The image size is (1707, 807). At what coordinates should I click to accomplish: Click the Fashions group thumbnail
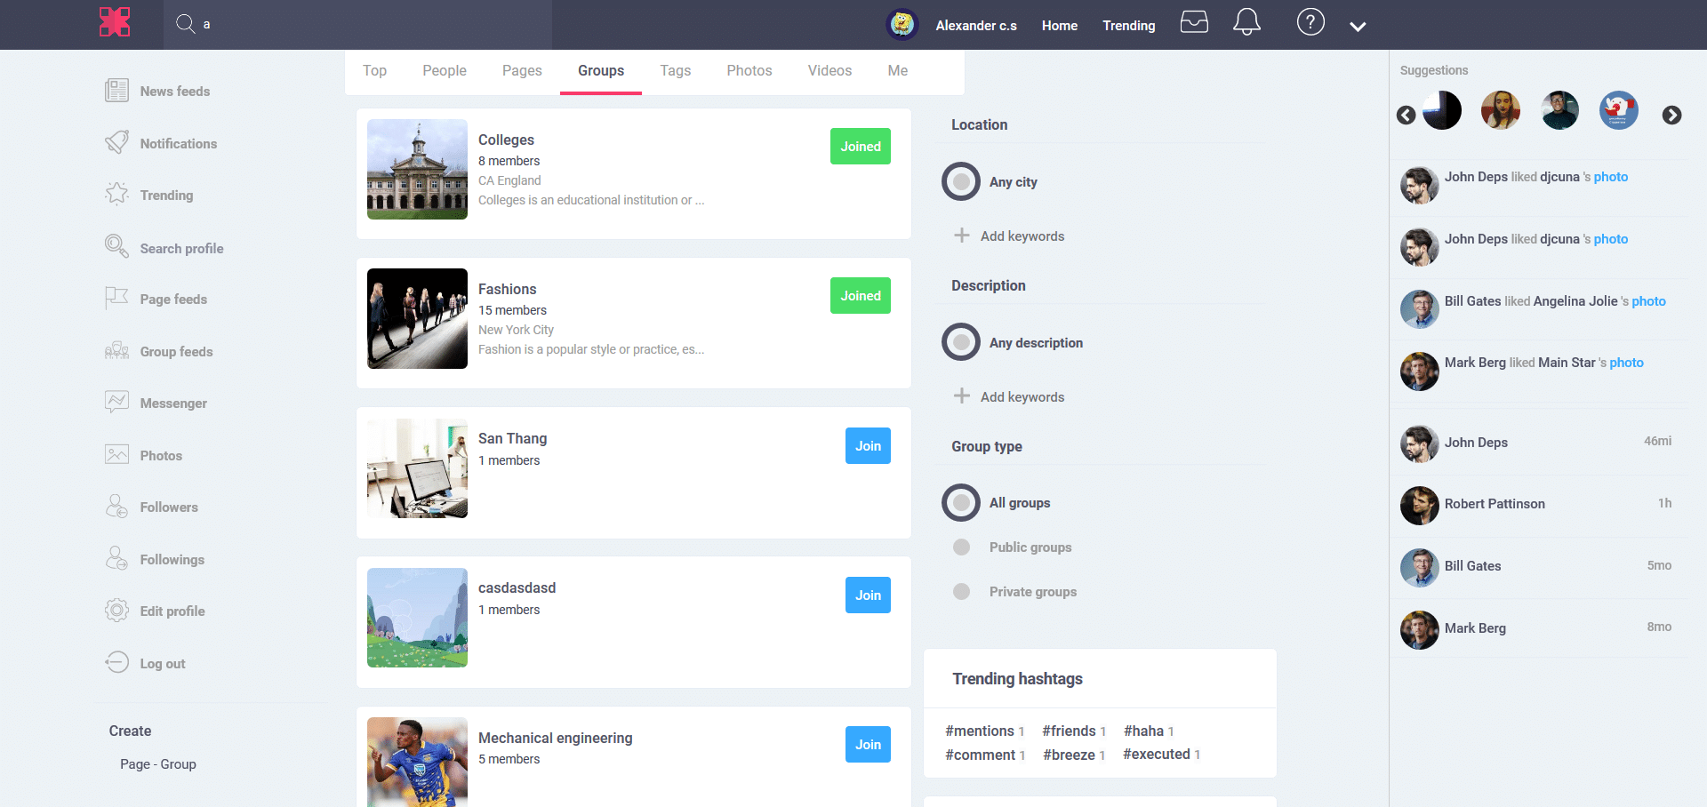point(416,318)
